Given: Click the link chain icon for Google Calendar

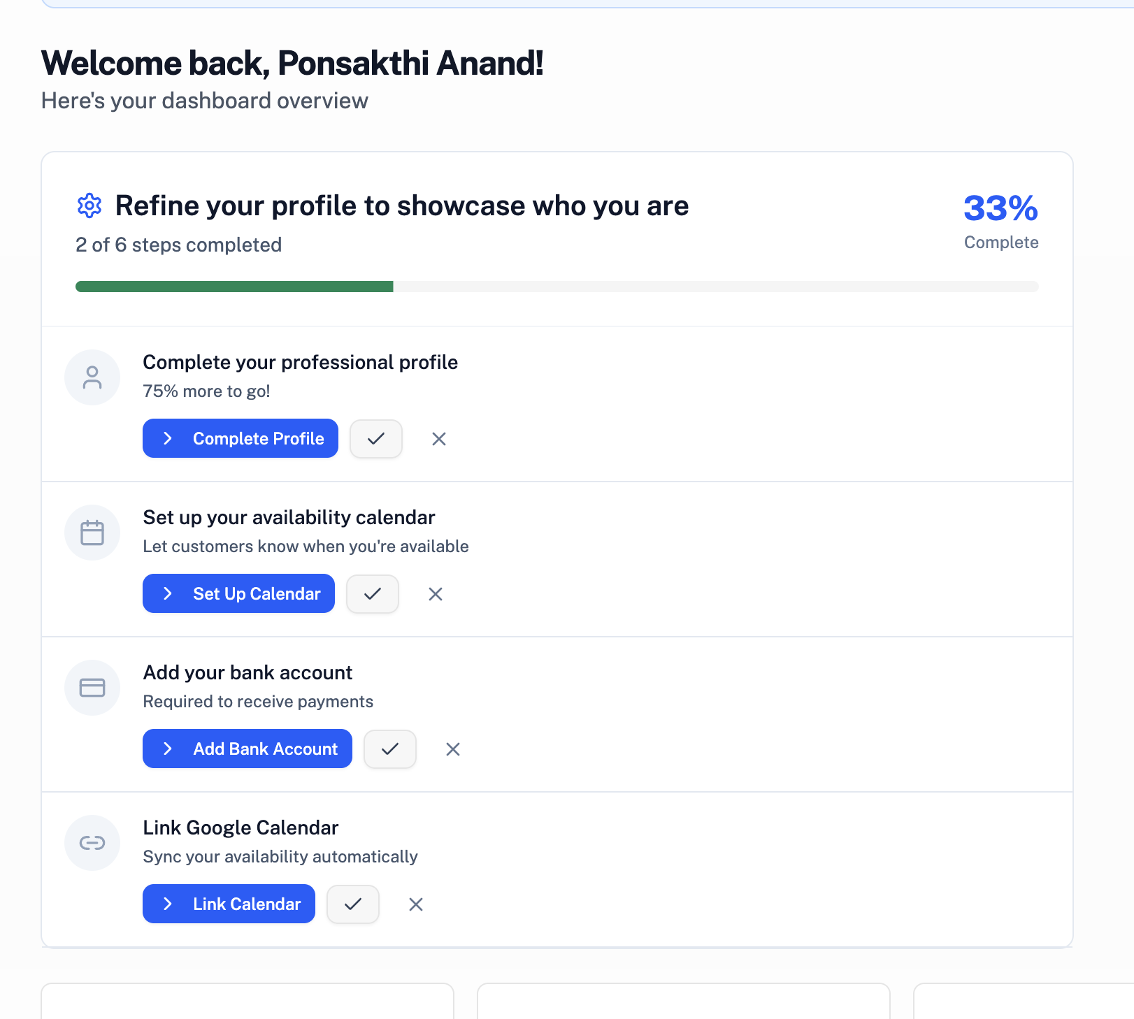Looking at the screenshot, I should (x=92, y=843).
